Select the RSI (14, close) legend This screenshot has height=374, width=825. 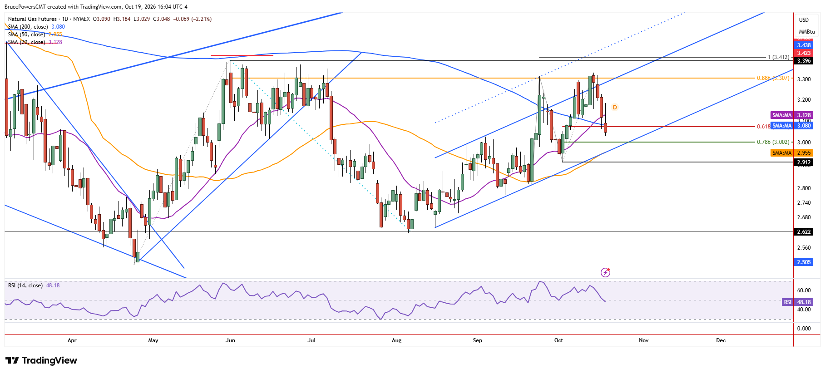click(25, 285)
